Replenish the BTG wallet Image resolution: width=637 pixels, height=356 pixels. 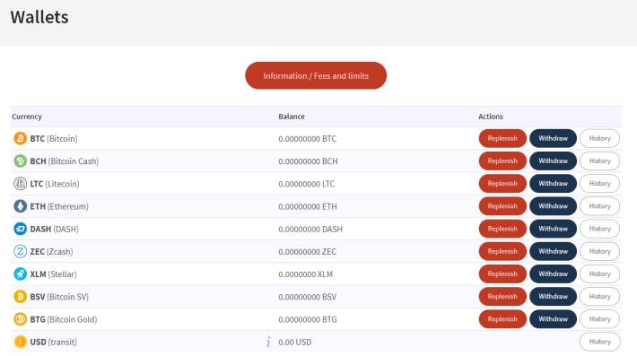(502, 319)
